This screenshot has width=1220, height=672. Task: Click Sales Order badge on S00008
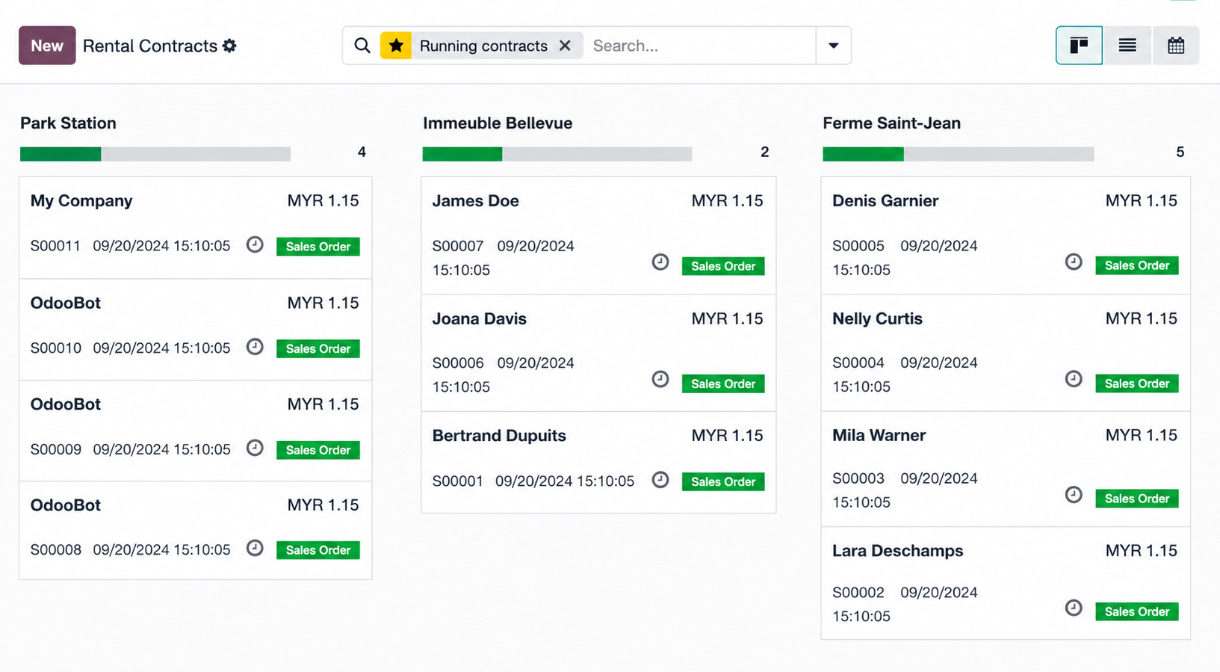click(318, 550)
